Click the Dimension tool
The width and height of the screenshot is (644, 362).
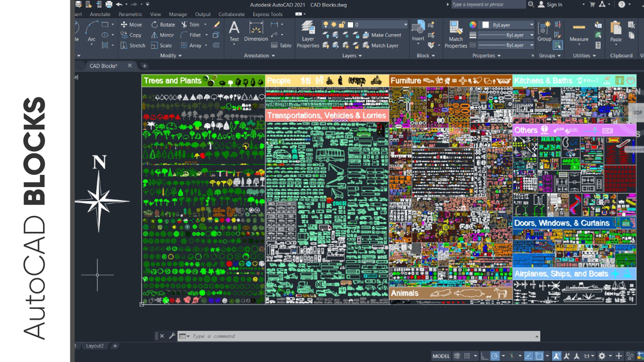[256, 31]
